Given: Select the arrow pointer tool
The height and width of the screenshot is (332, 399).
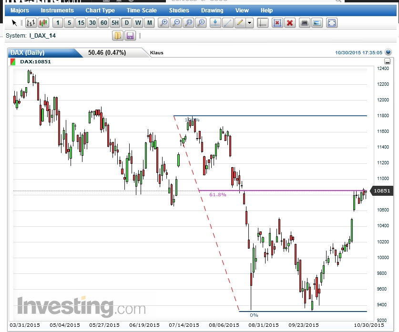Looking at the screenshot, I should pyautogui.click(x=14, y=23).
